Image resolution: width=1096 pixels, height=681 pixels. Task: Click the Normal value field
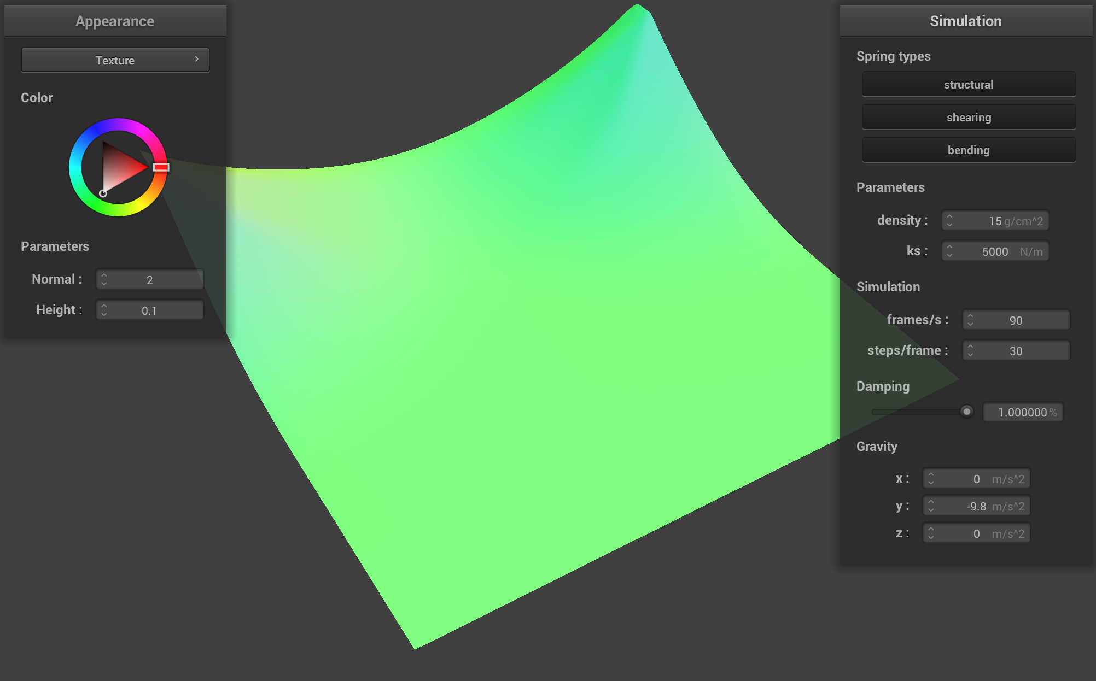(x=150, y=279)
